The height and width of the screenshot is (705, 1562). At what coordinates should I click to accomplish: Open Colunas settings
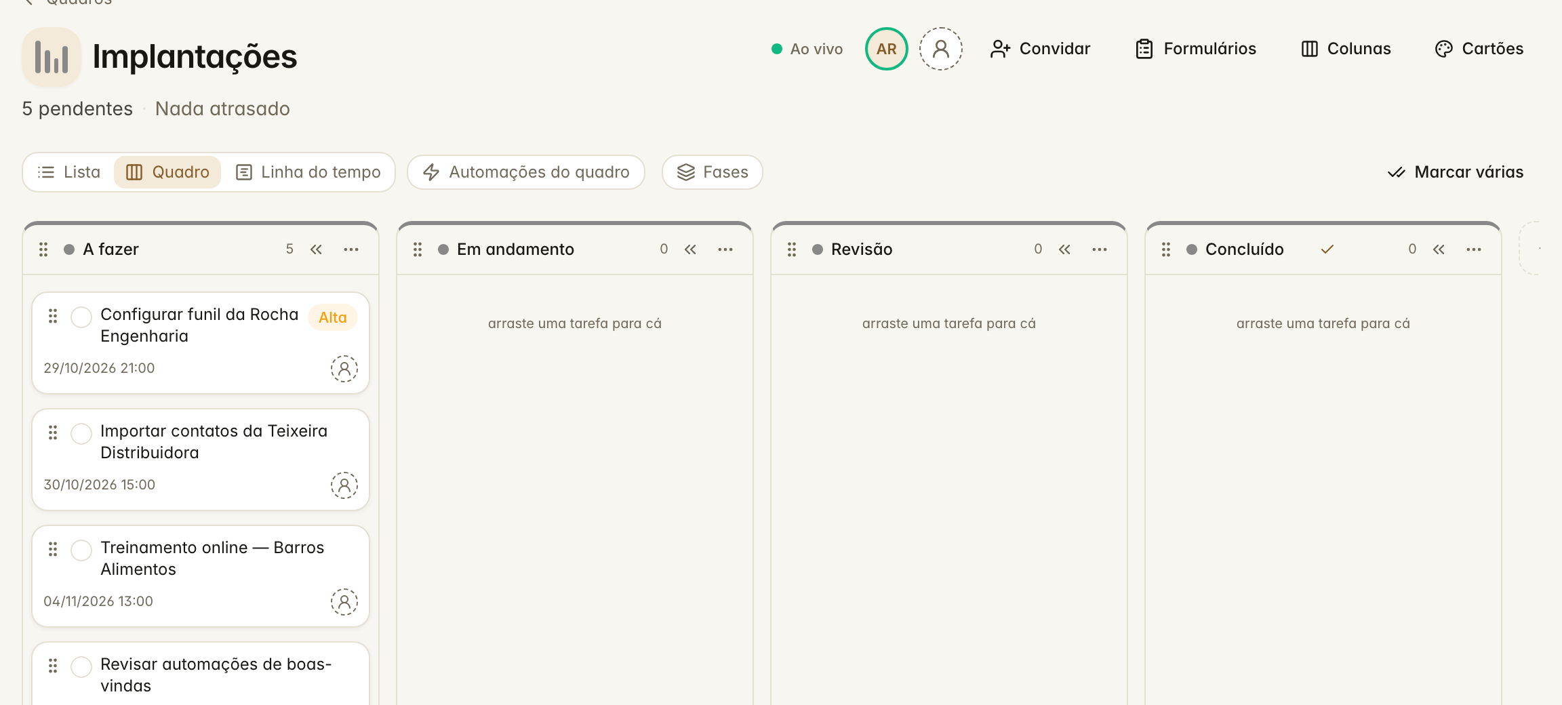click(1346, 49)
